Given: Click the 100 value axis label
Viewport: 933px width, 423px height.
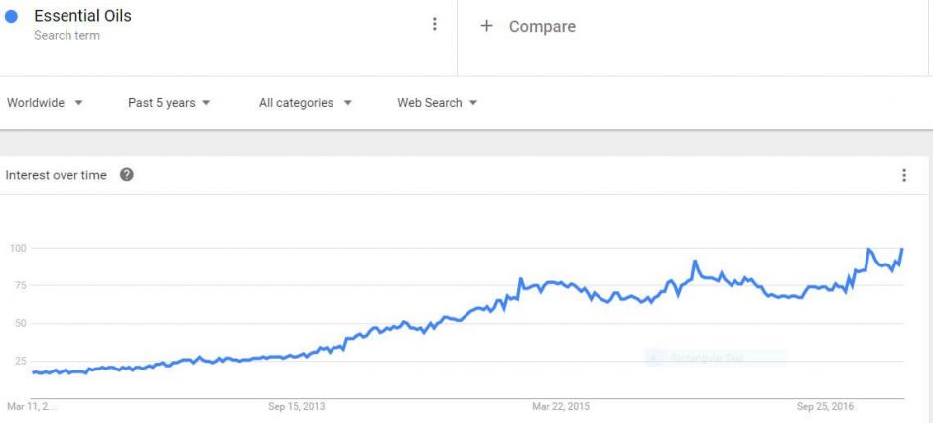Looking at the screenshot, I should [18, 247].
